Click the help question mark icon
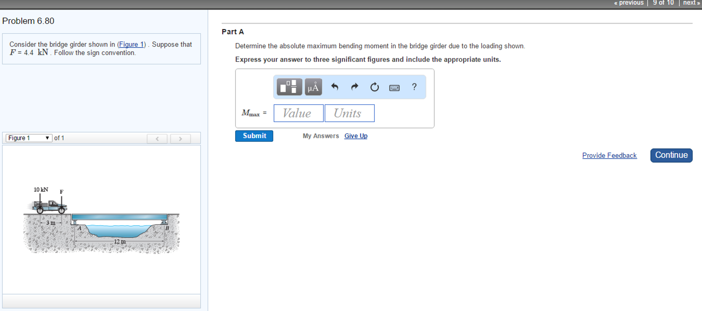Screen dimensions: 702x311 coord(414,87)
